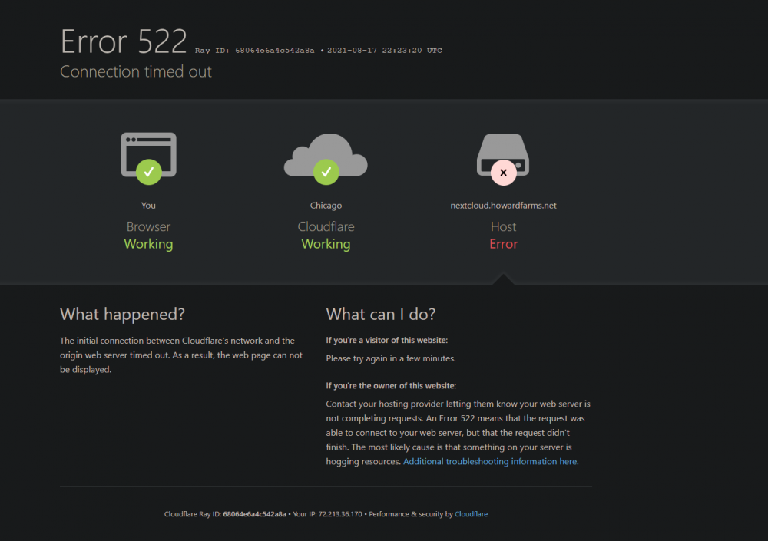This screenshot has height=541, width=768.
Task: Click the Connection timed out subtitle
Action: coord(136,71)
